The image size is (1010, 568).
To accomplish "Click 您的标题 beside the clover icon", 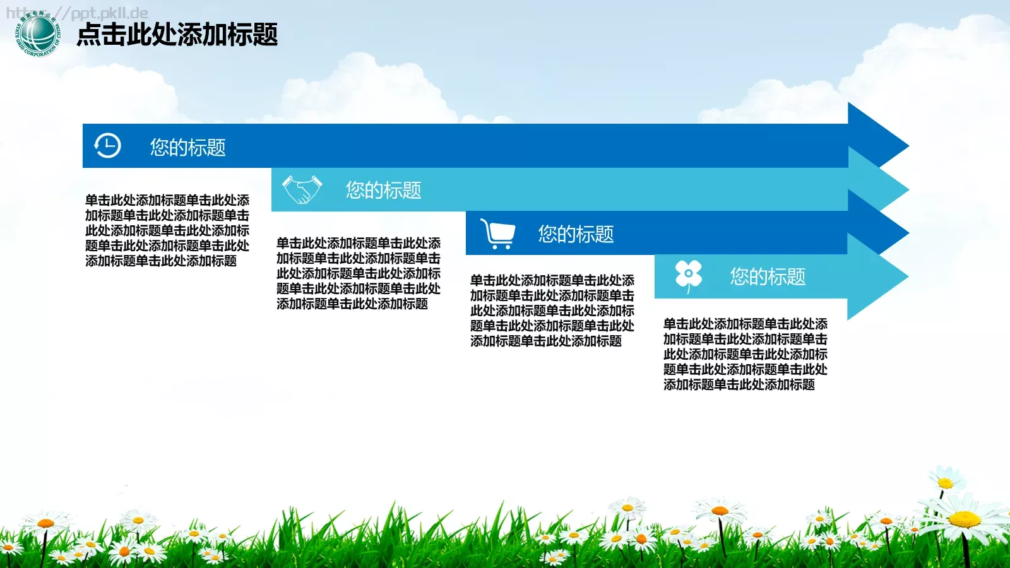I will pos(768,276).
